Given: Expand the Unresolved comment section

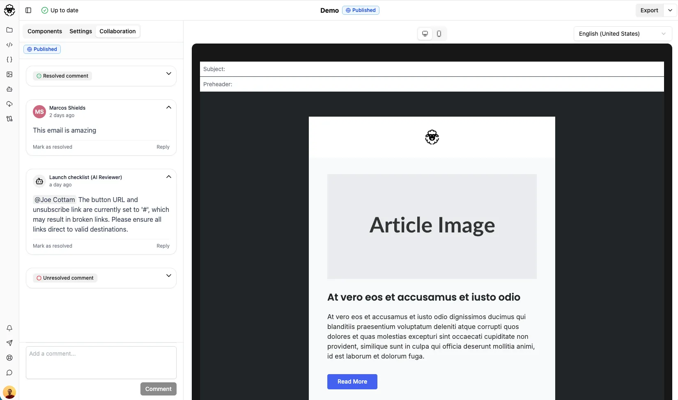Looking at the screenshot, I should (x=169, y=276).
